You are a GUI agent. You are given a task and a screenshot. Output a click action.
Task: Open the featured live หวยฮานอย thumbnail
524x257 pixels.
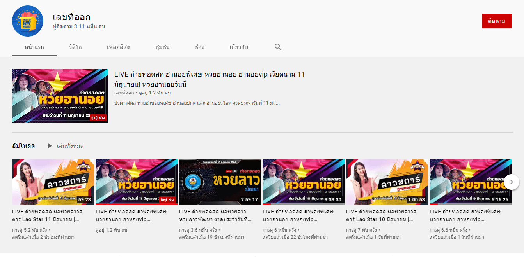point(60,96)
